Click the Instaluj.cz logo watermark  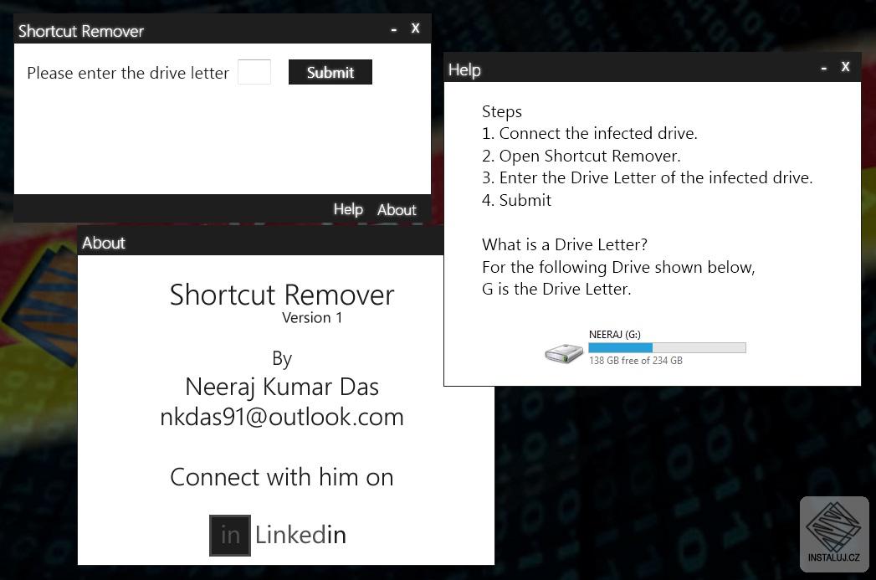point(834,533)
